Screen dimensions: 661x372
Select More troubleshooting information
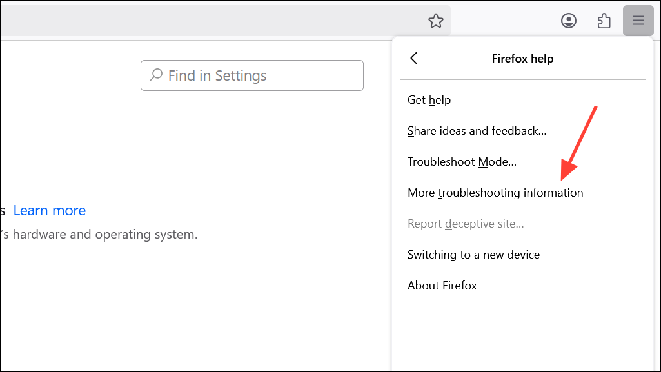pyautogui.click(x=495, y=193)
